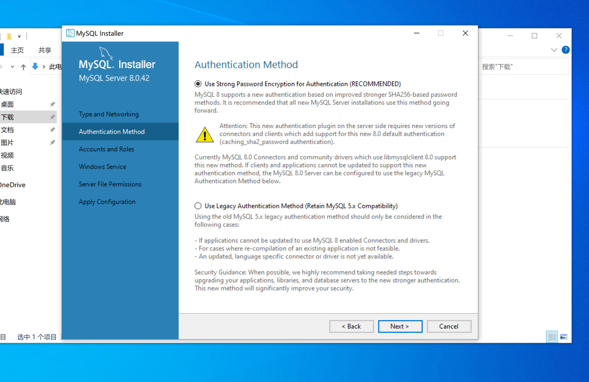Viewport: 589px width, 382px height.
Task: Click the blue help question mark icon
Action: (565, 50)
